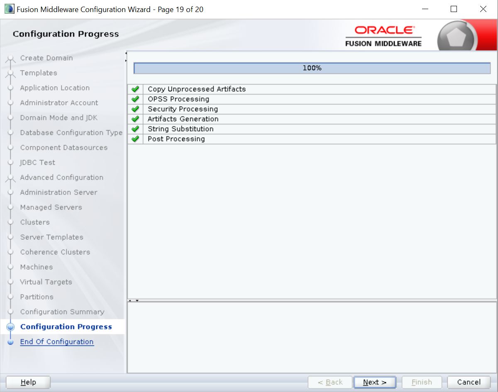The width and height of the screenshot is (498, 392).
Task: Click the green checkmark beside Artifacts Generation
Action: tap(135, 119)
